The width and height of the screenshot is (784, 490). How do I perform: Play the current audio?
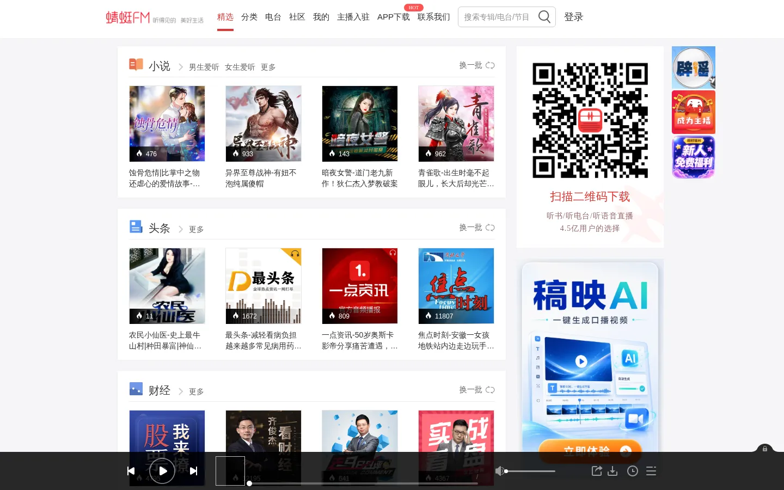tap(162, 471)
